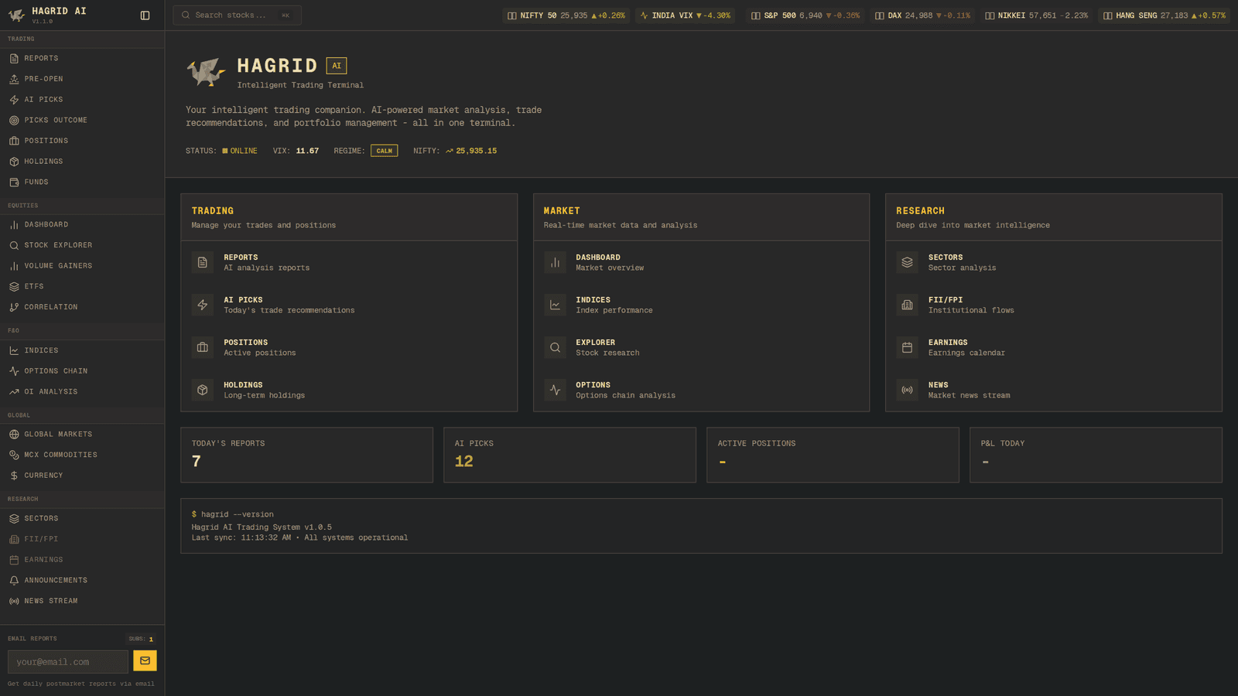The width and height of the screenshot is (1238, 696).
Task: Click the HANG SENG ticker chip
Action: click(x=1164, y=15)
